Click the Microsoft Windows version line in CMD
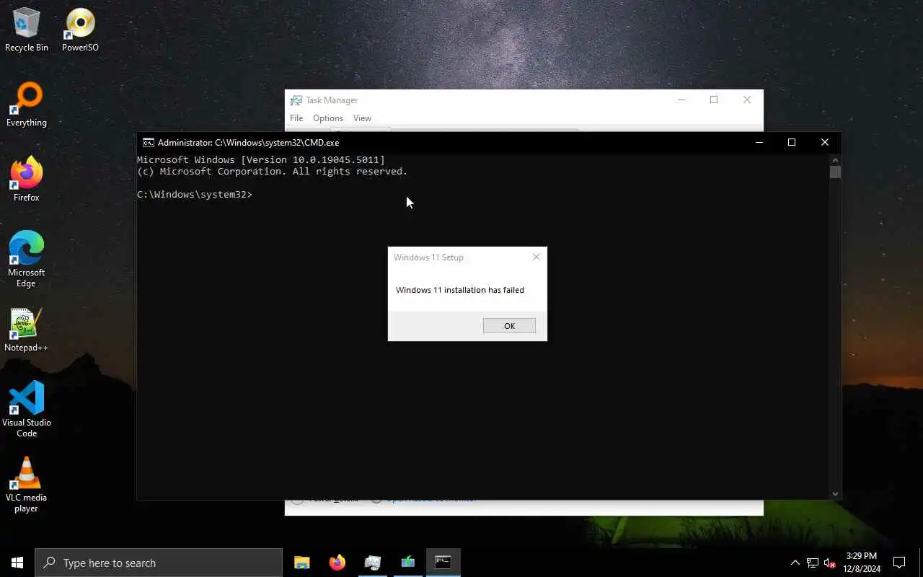Image resolution: width=923 pixels, height=577 pixels. click(x=261, y=159)
